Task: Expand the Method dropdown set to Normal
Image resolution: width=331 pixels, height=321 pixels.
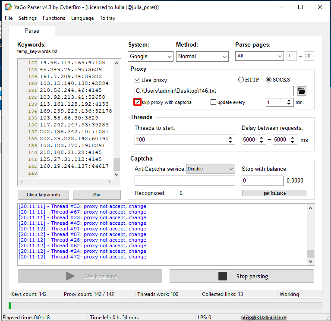Action: click(202, 57)
